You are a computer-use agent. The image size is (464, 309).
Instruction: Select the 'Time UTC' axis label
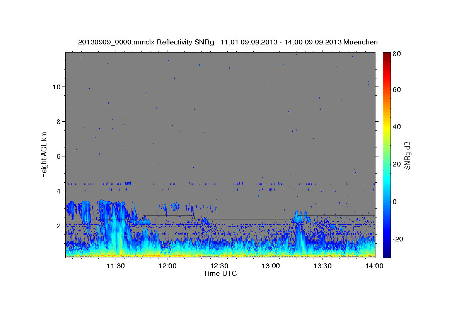pos(220,273)
